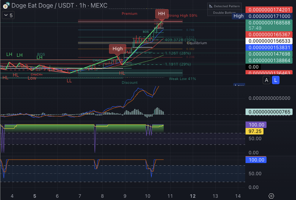This screenshot has height=200, width=296.
Task: Click the Discount zone label
Action: point(130,82)
